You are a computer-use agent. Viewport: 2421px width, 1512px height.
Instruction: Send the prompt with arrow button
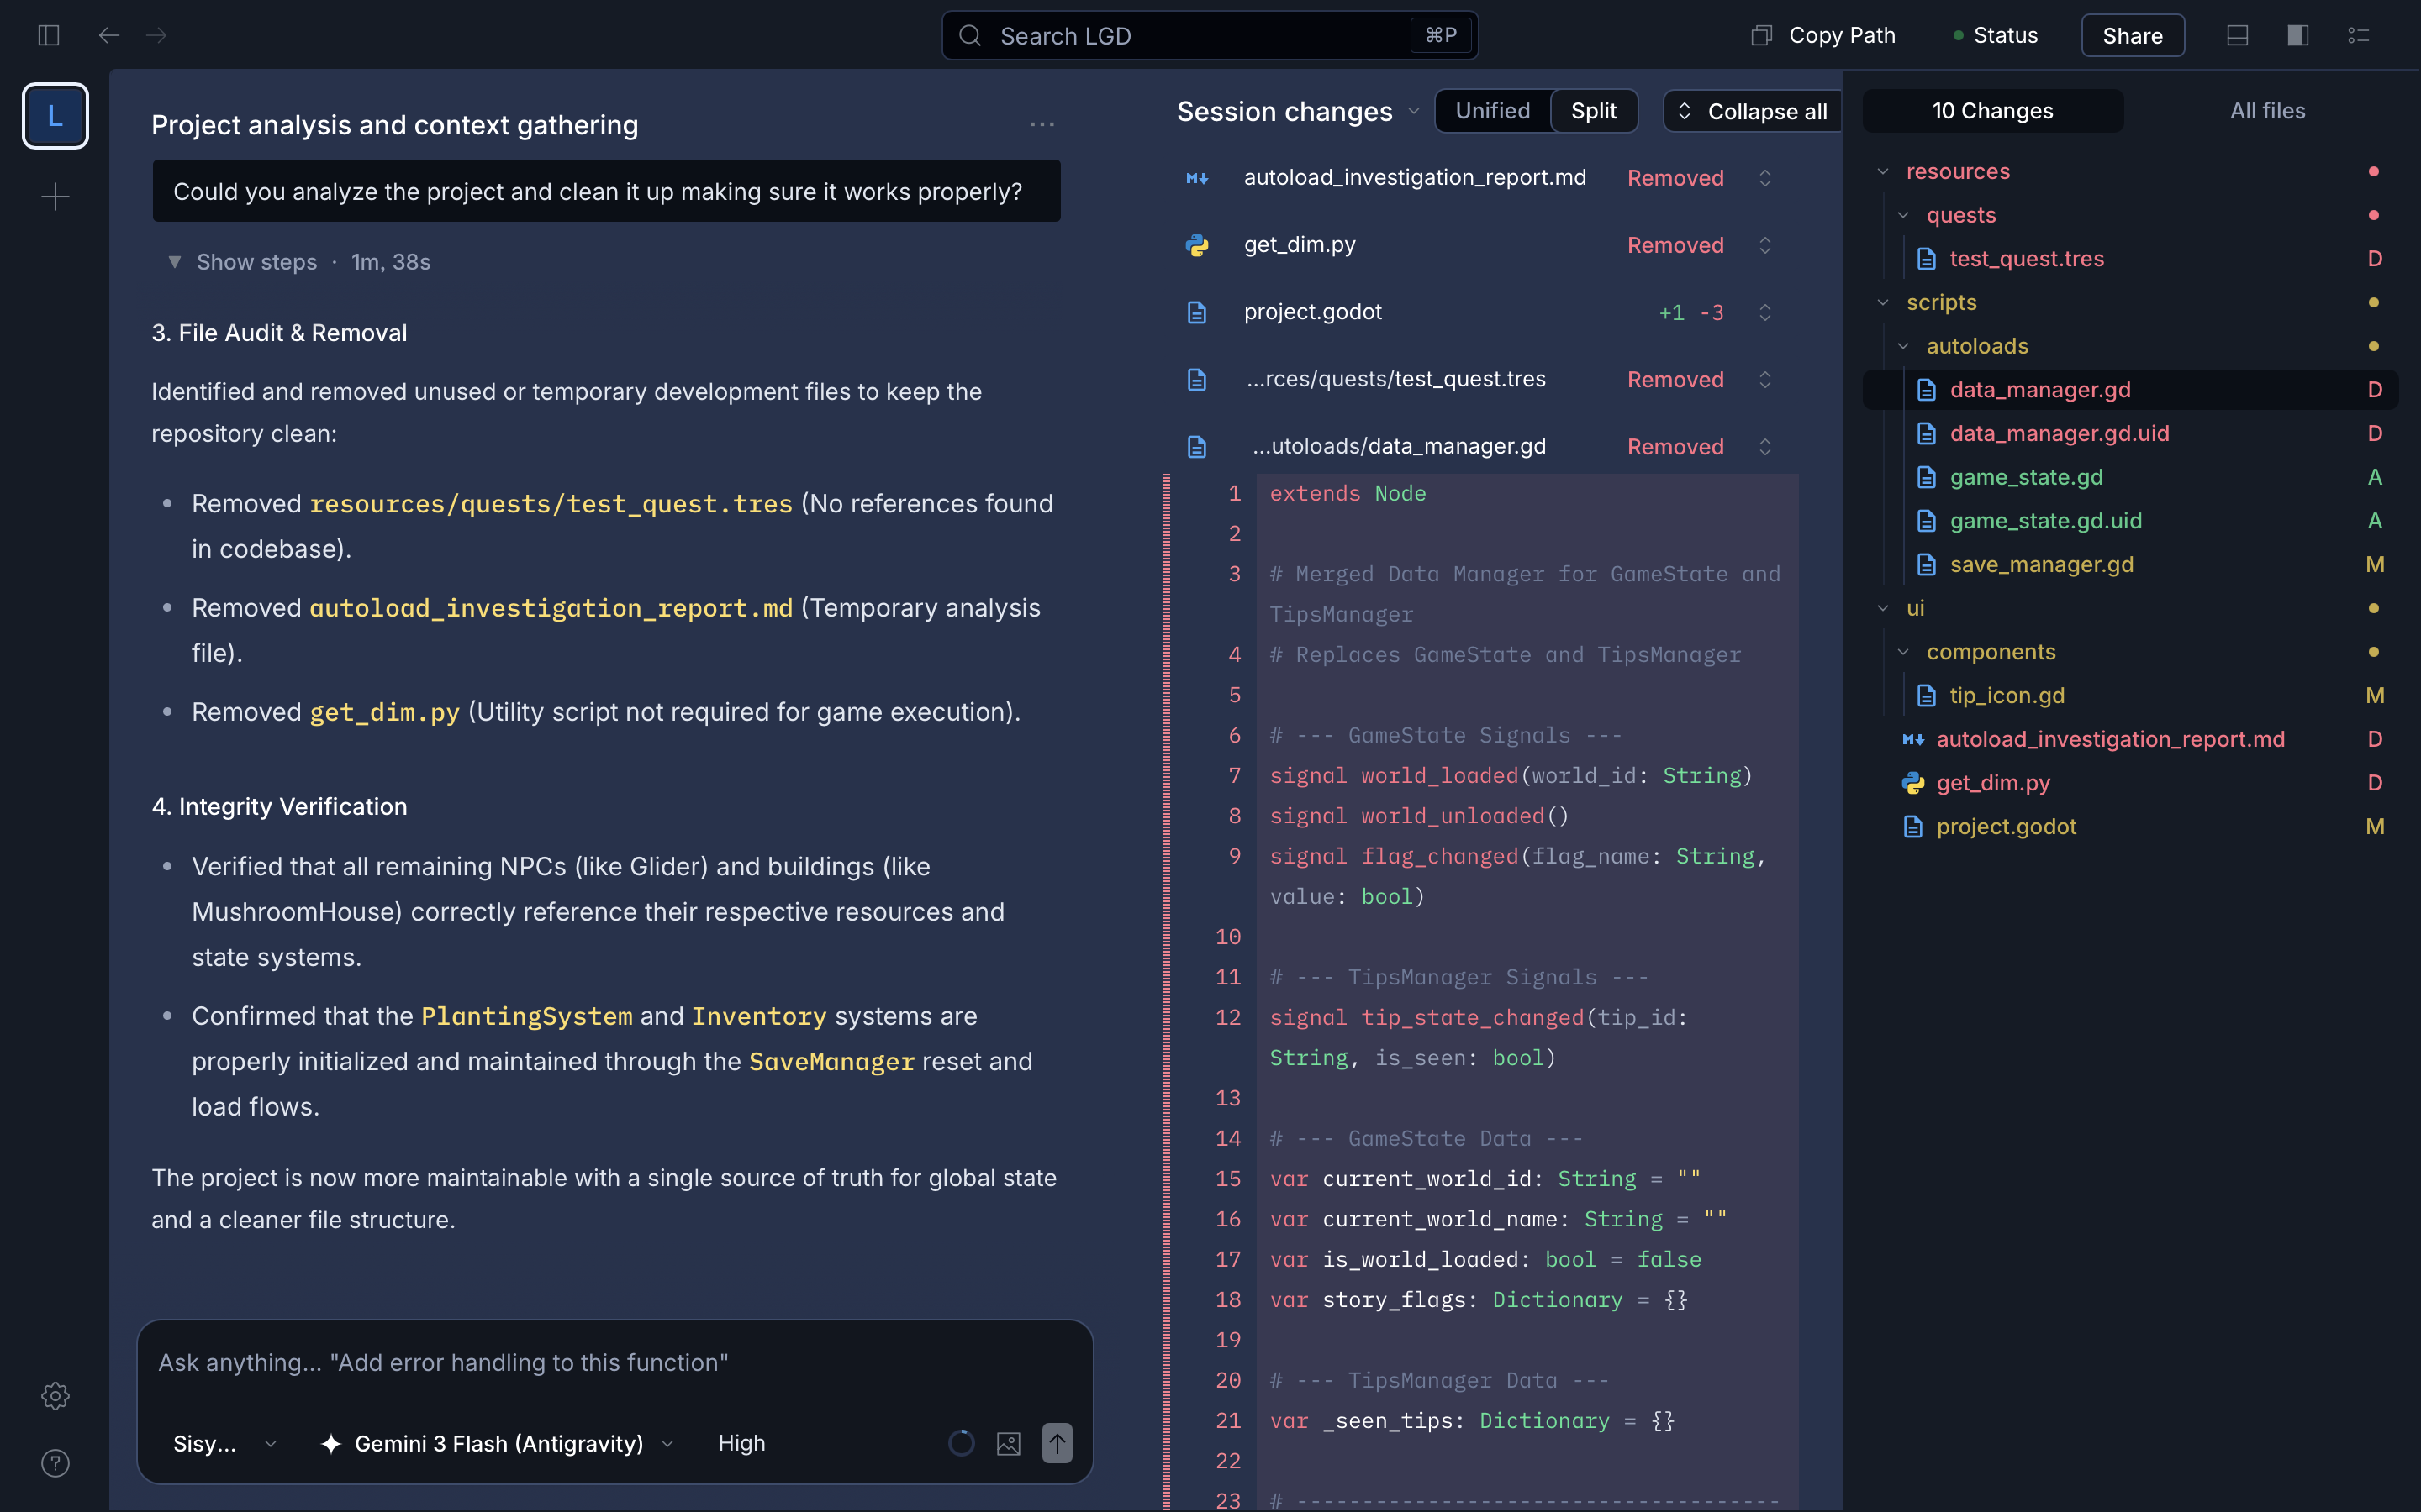1057,1443
